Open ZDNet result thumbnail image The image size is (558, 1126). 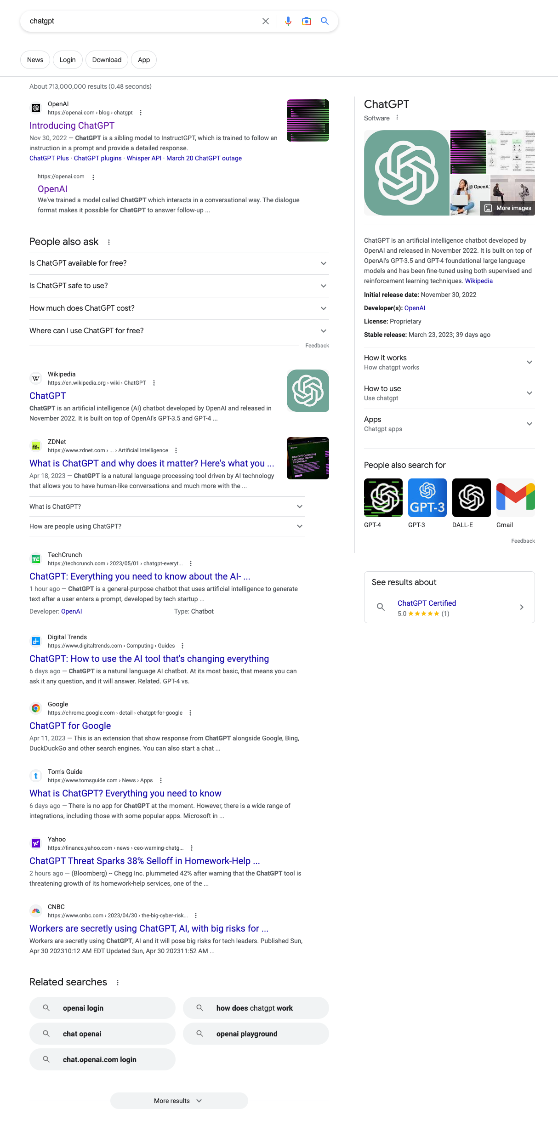308,458
